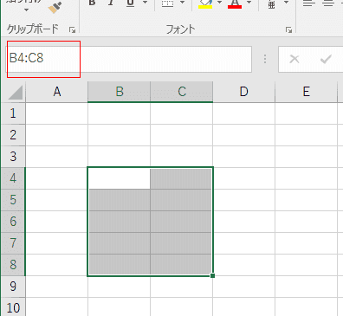Select row 9 header
Screen dimensions: 343x316
(13, 287)
